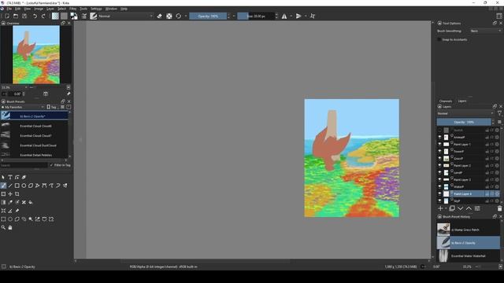Open the Settings menu
This screenshot has width=504, height=283.
point(96,9)
